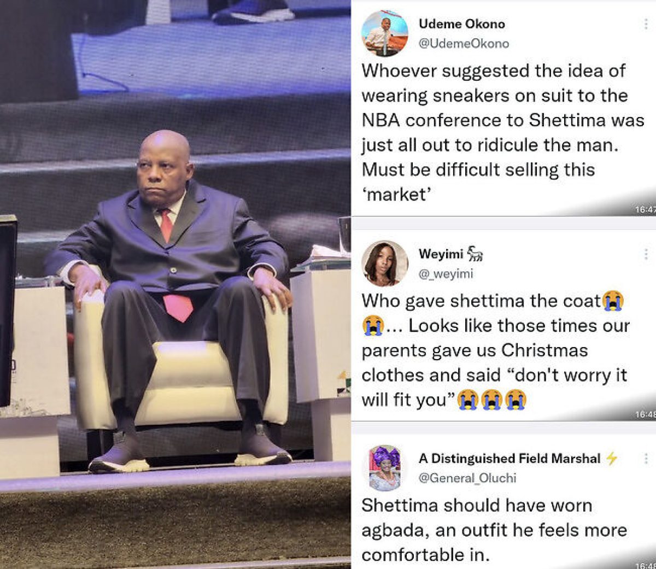Open more options on Udeme Okono's tweet
The width and height of the screenshot is (656, 569).
646,24
